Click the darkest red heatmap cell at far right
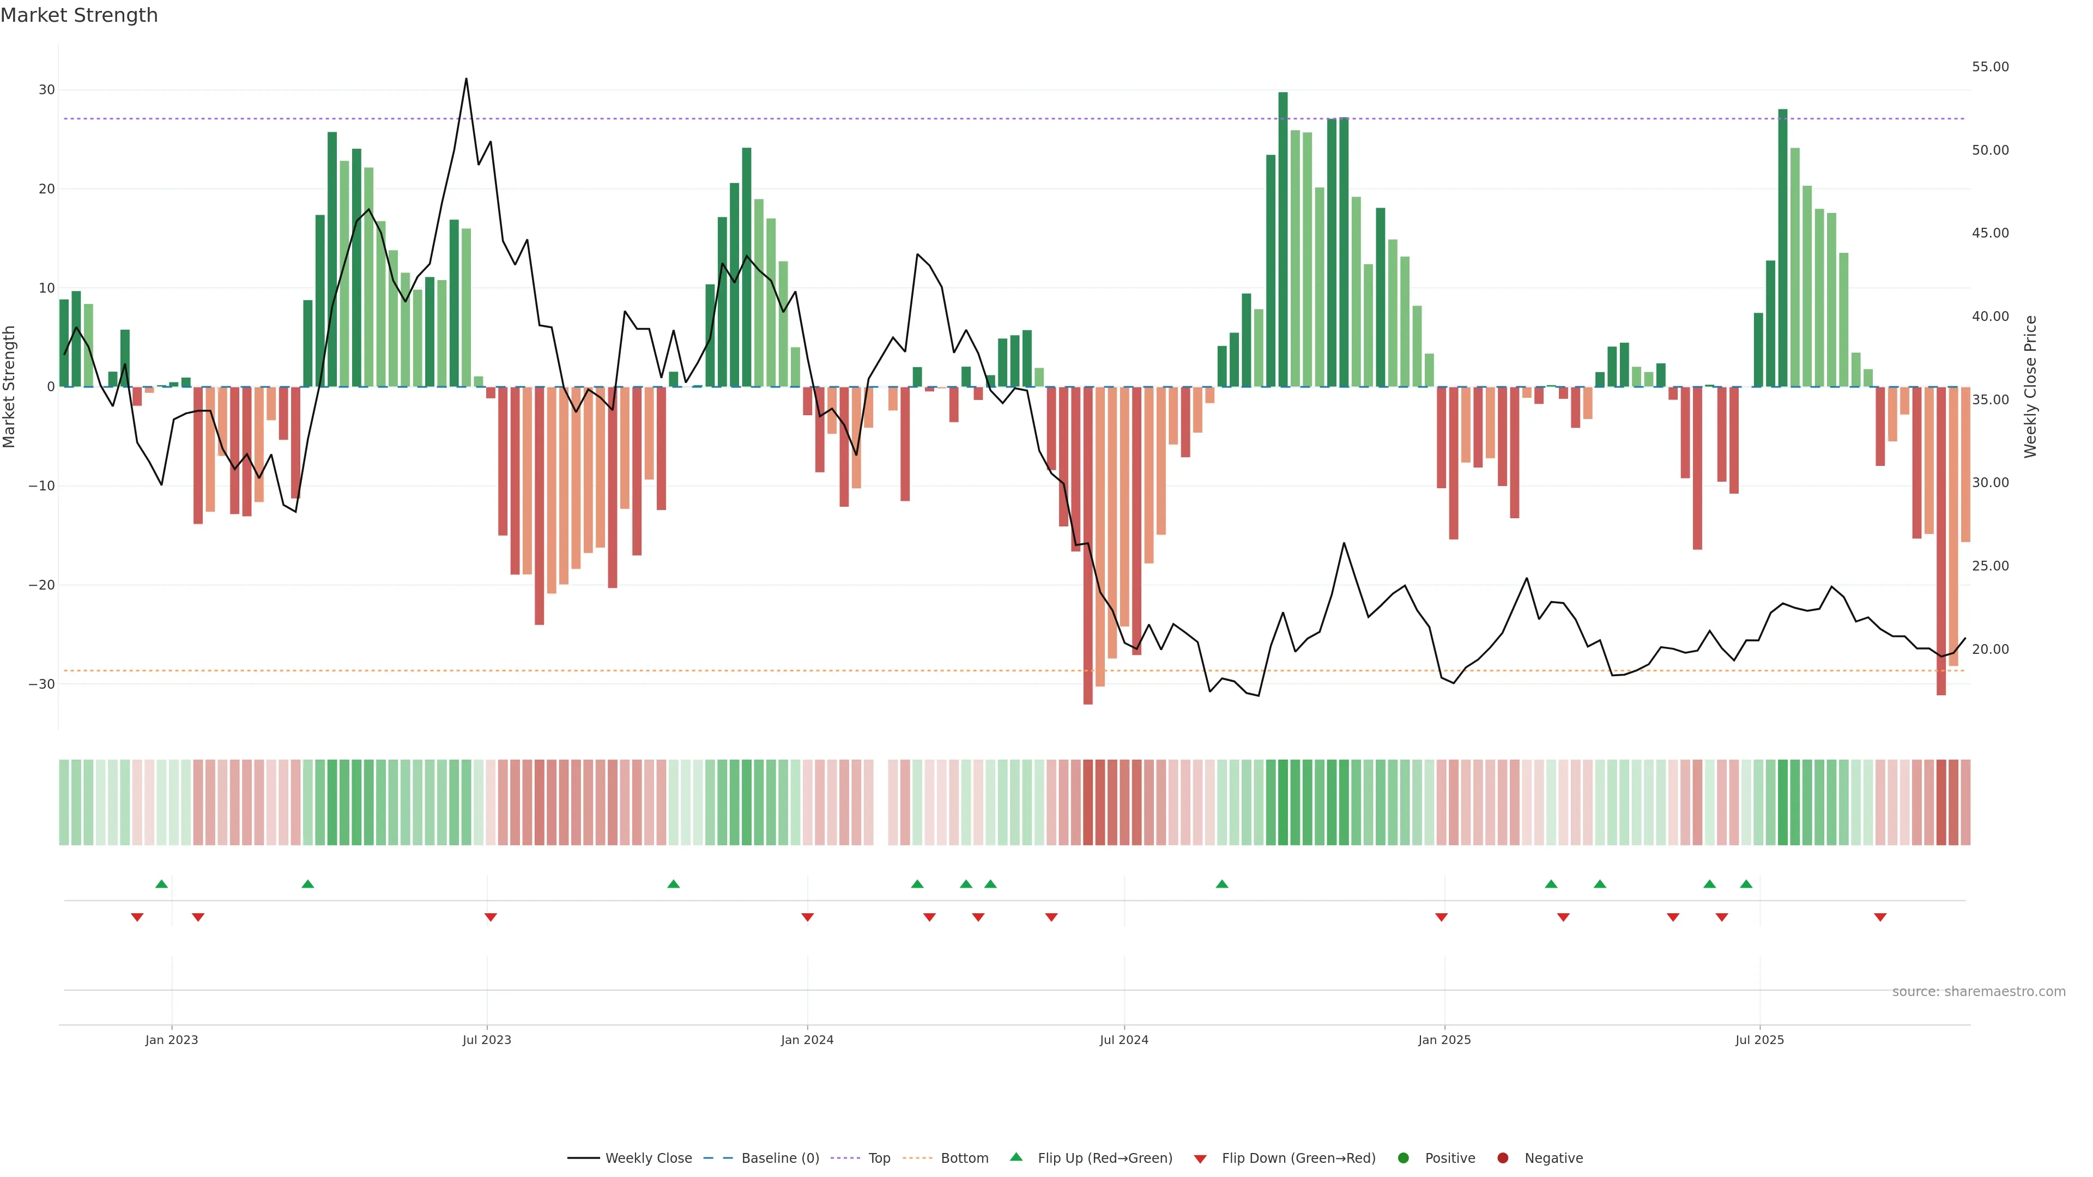 pyautogui.click(x=1941, y=803)
